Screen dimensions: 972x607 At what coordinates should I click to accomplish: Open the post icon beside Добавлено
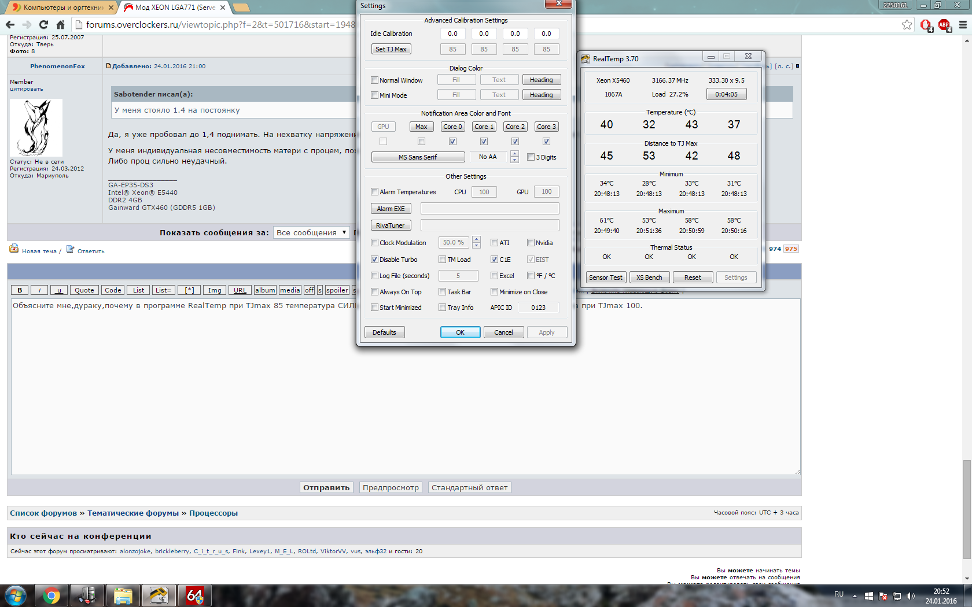[108, 66]
